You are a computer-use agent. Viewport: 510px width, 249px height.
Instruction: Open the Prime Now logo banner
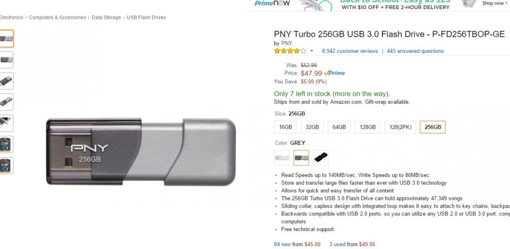click(x=272, y=3)
